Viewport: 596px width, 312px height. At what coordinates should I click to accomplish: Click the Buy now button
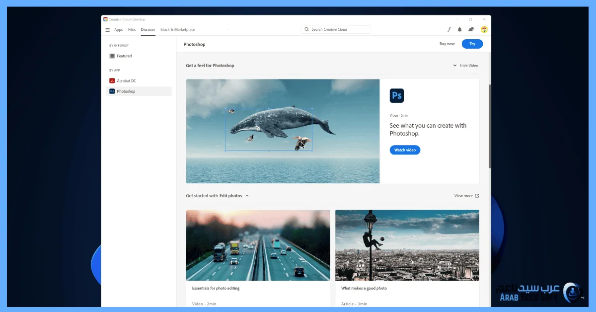447,44
